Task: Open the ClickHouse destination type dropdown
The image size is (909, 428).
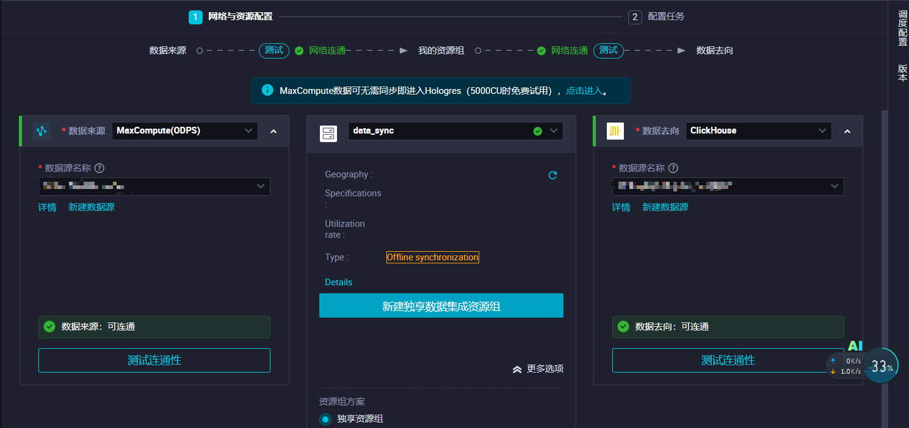Action: (x=759, y=130)
